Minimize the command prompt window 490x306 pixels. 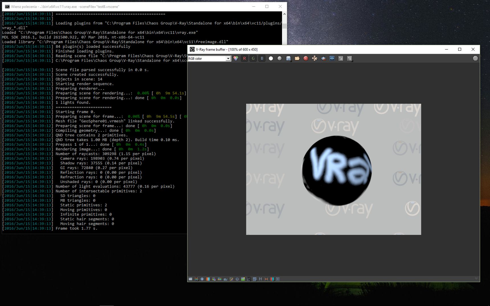(254, 7)
